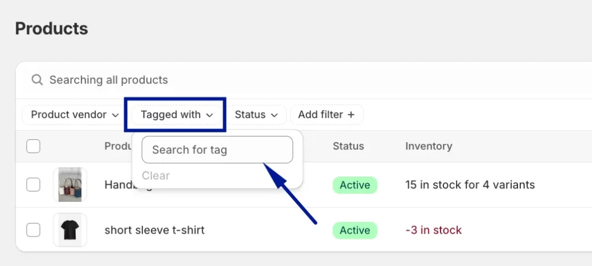Click the -3 in stock inventory text

434,230
